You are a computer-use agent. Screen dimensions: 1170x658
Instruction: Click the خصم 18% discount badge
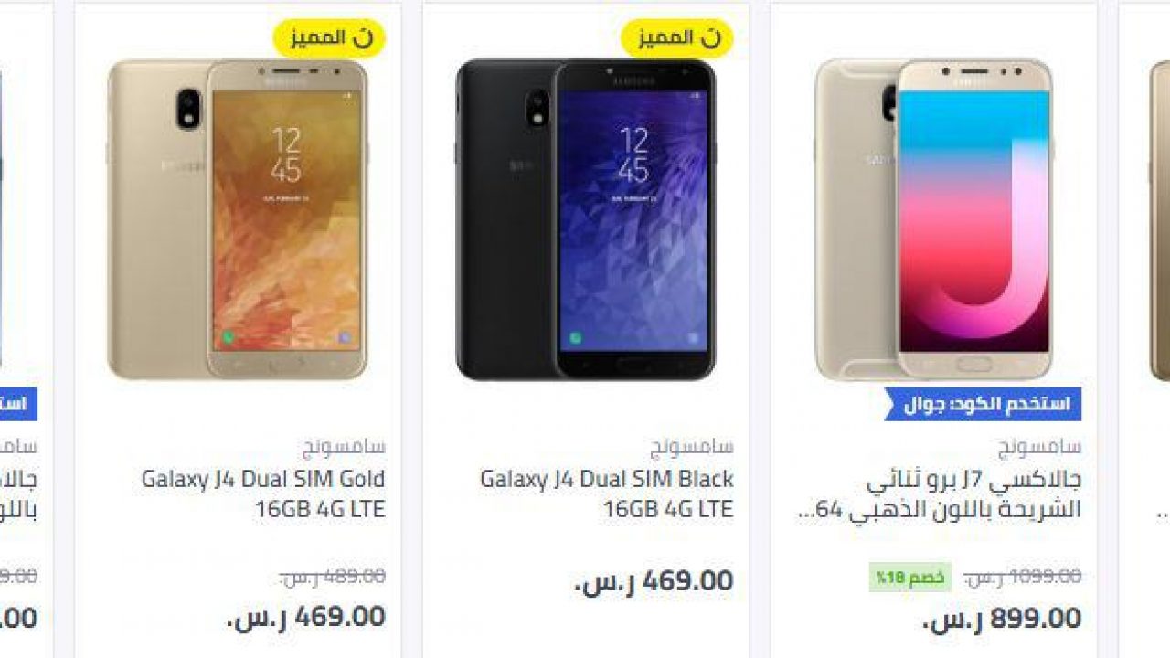[x=909, y=578]
